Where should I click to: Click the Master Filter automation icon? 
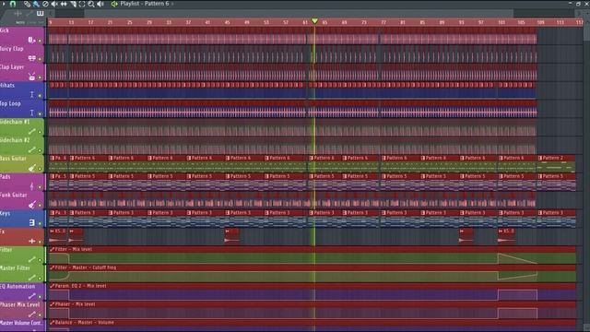pyautogui.click(x=32, y=278)
